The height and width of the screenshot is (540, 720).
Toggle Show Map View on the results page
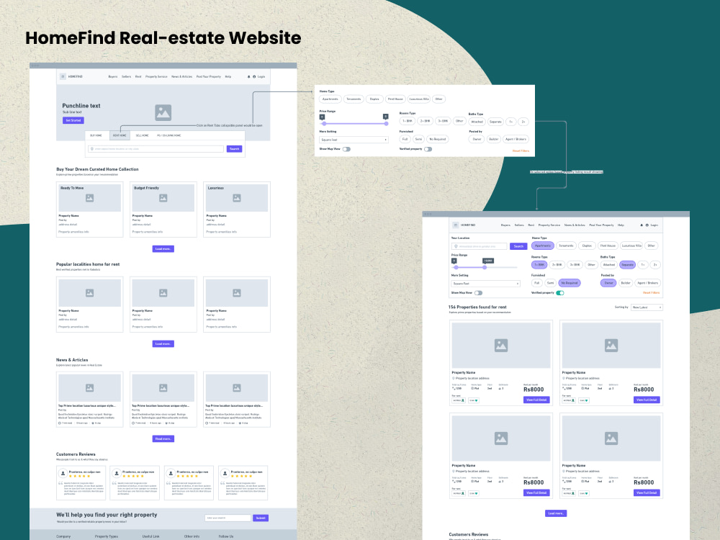point(479,293)
